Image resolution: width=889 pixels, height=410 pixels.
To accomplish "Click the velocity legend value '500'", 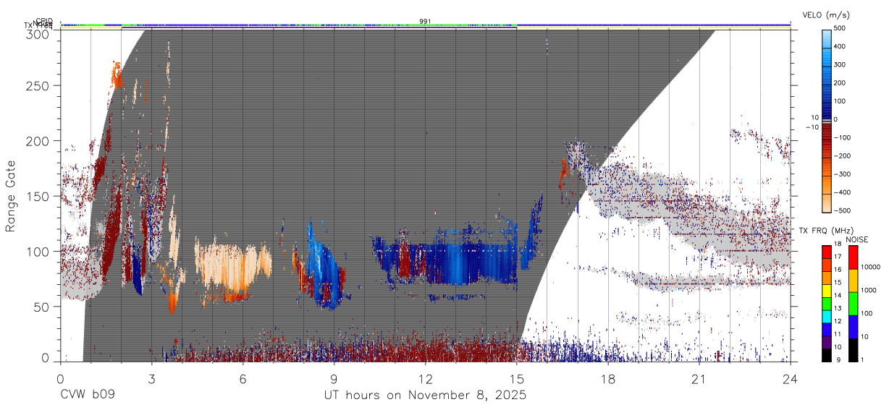I will tap(838, 29).
